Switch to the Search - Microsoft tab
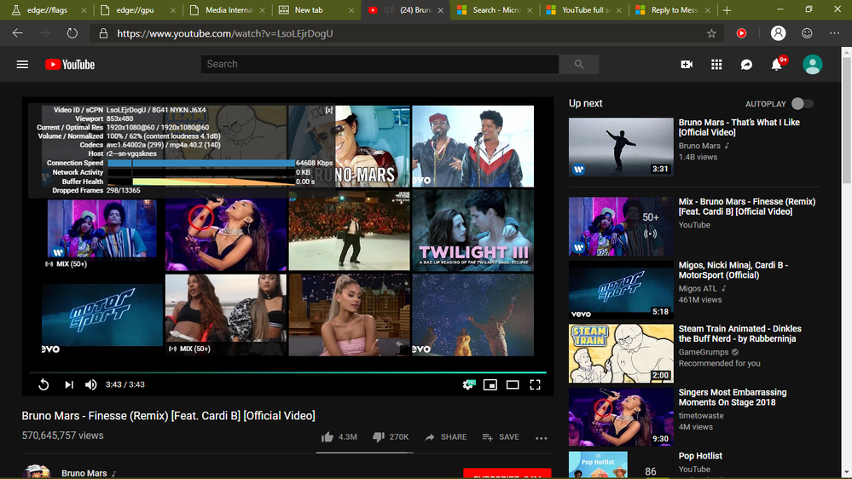The image size is (852, 479). [496, 9]
